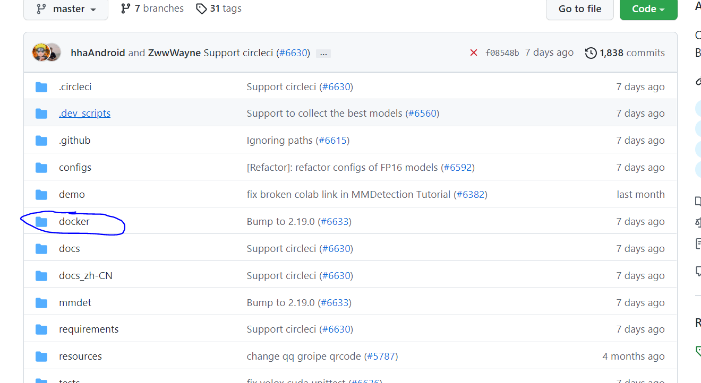The width and height of the screenshot is (701, 383).
Task: Open the docs_zh-CN directory
Action: 86,275
